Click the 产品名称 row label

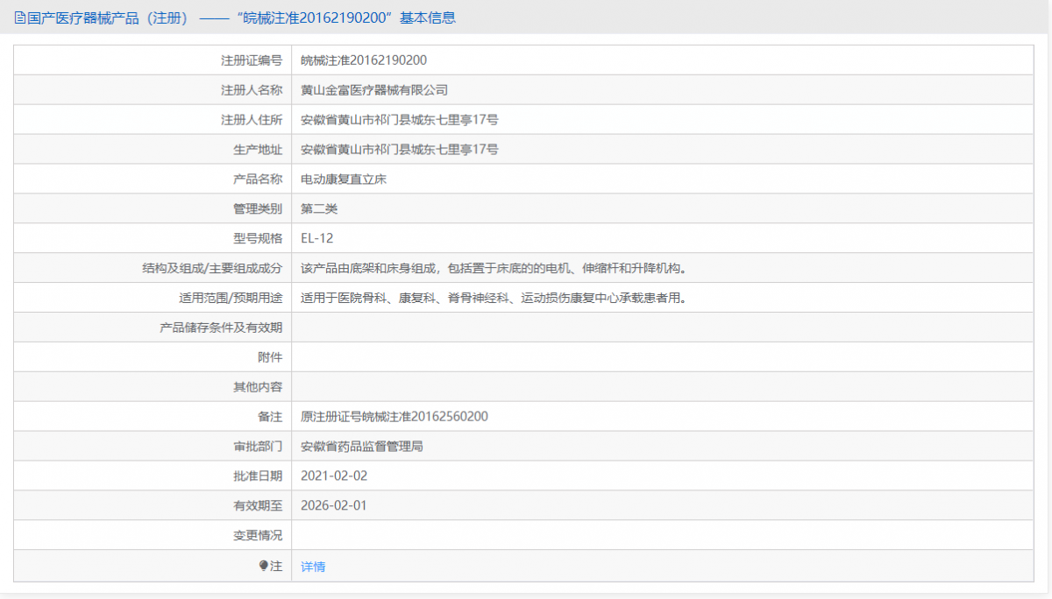pos(258,180)
